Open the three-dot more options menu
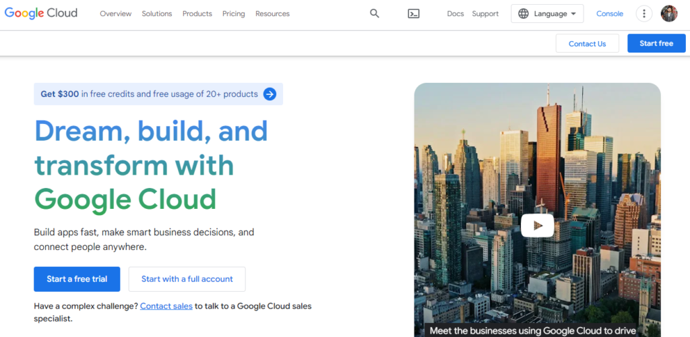This screenshot has height=337, width=690. coord(644,13)
